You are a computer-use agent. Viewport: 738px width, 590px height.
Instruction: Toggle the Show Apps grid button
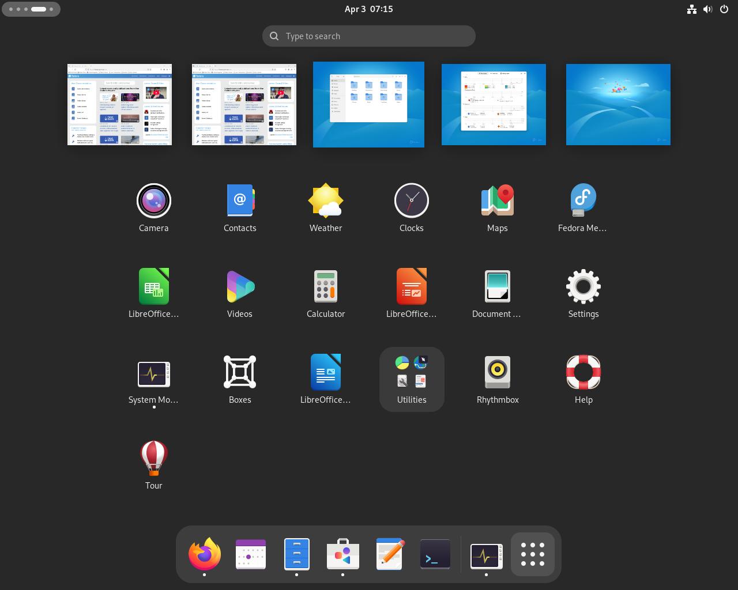tap(533, 554)
